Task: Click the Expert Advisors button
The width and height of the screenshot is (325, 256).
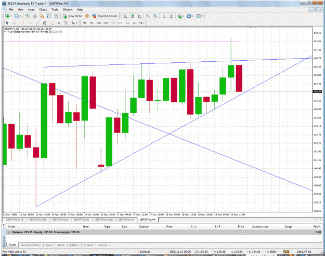Action: pos(105,16)
